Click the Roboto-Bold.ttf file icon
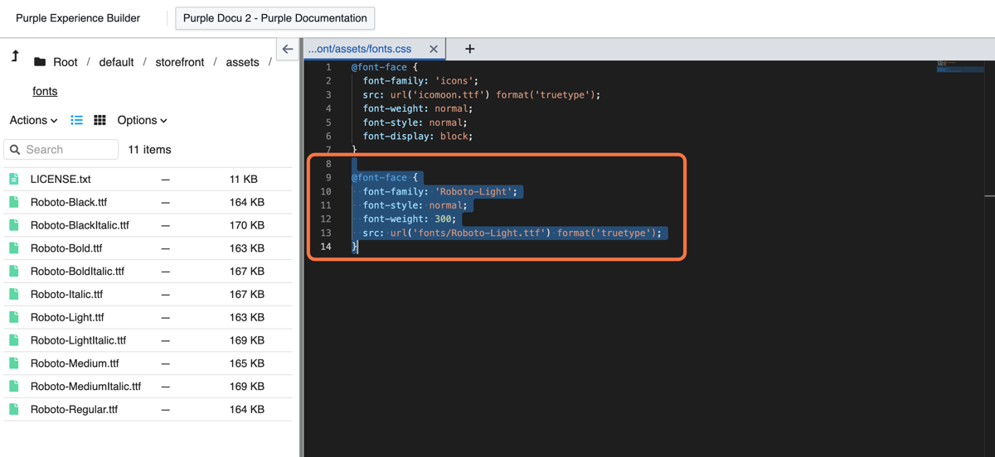The image size is (995, 457). click(x=14, y=248)
